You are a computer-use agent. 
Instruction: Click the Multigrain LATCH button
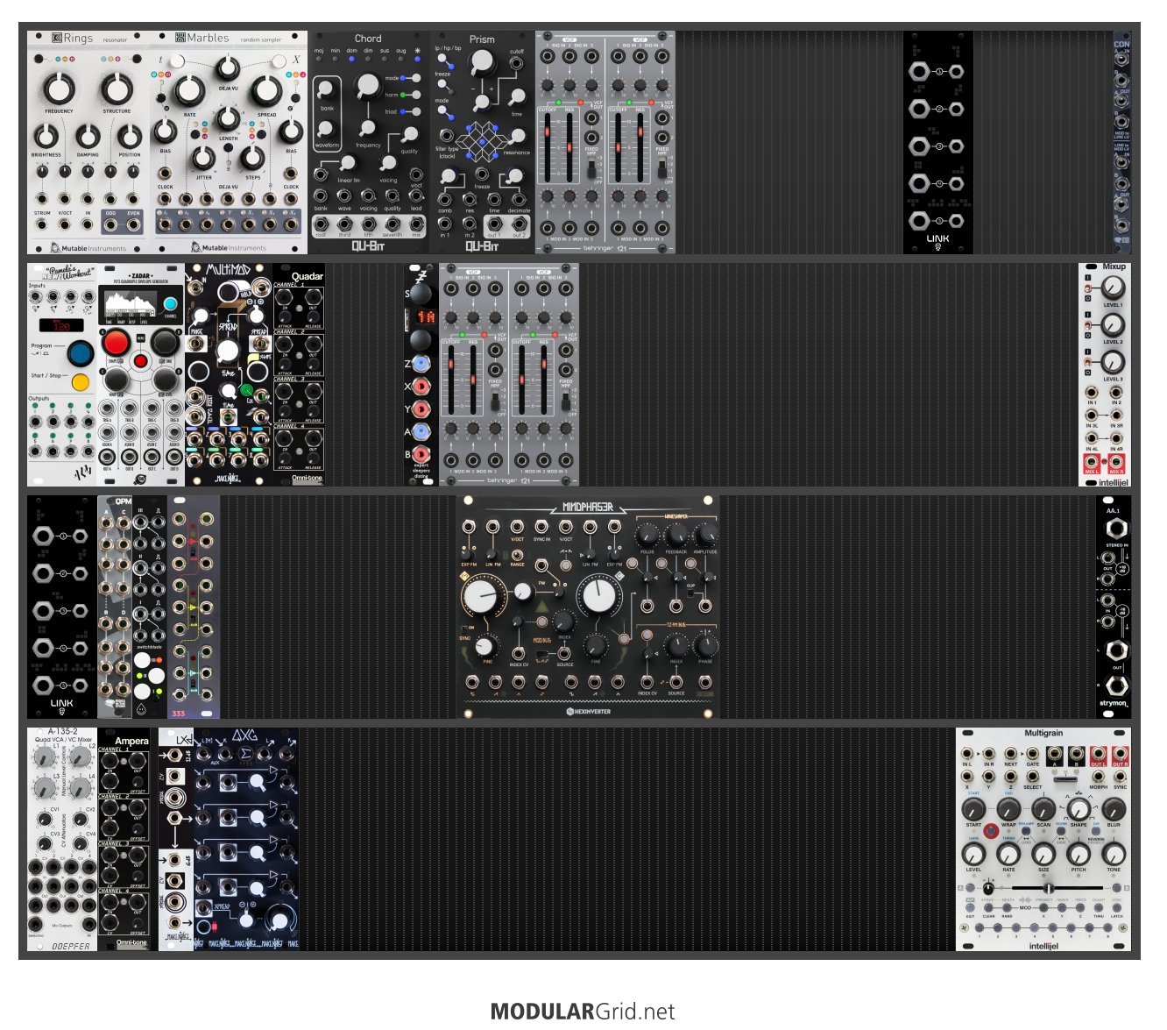(1116, 908)
